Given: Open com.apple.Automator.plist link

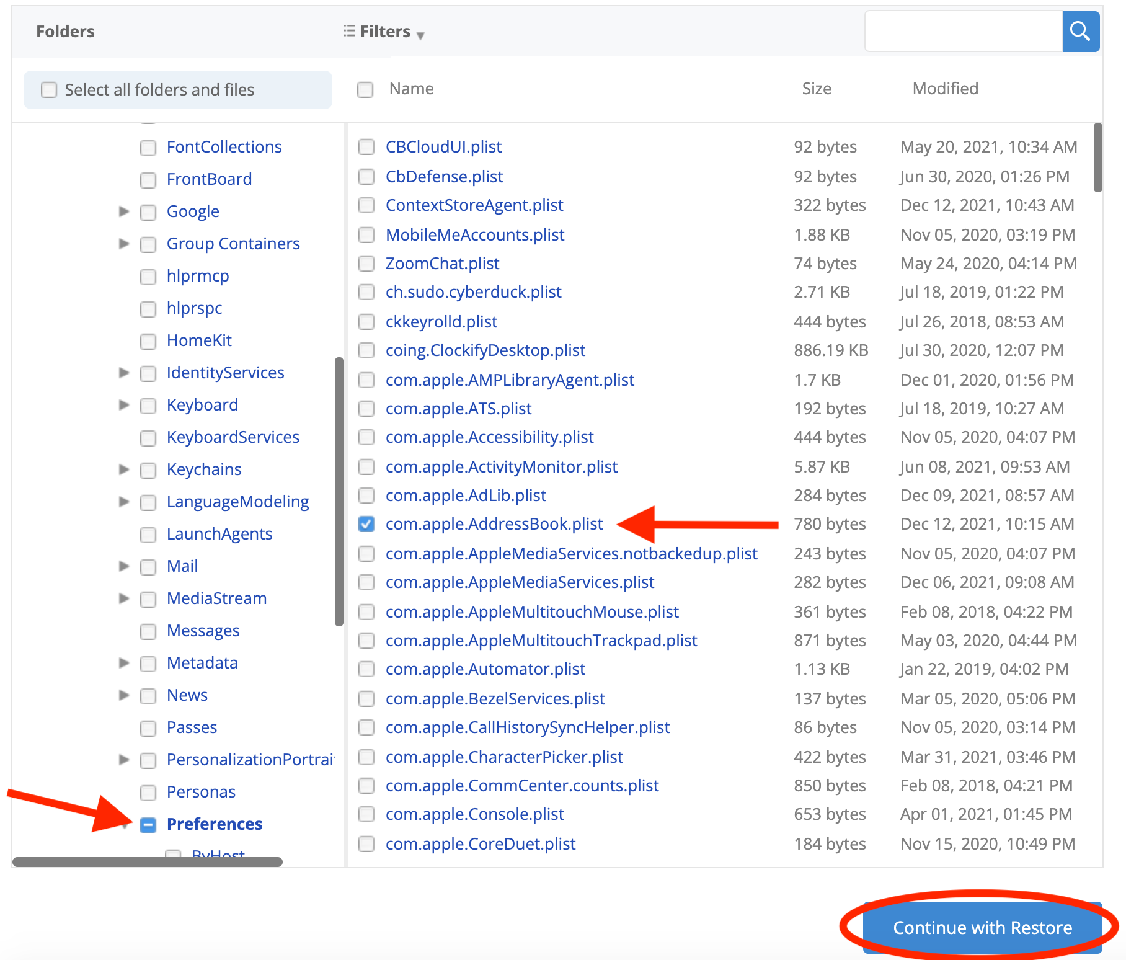Looking at the screenshot, I should (485, 669).
